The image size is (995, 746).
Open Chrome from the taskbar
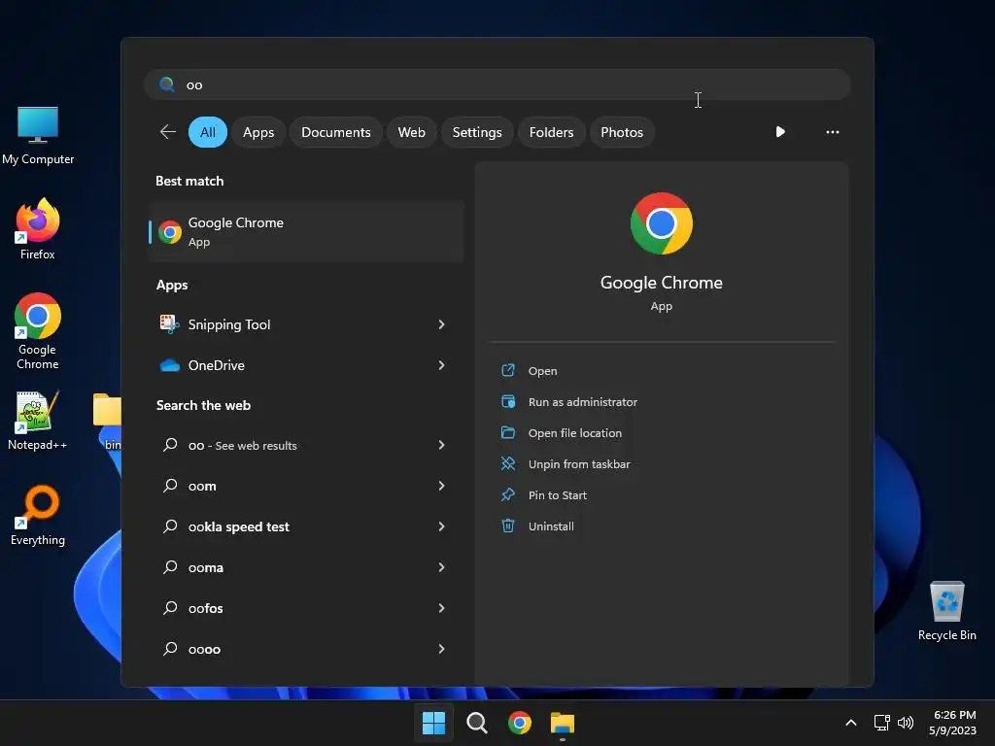coord(520,723)
